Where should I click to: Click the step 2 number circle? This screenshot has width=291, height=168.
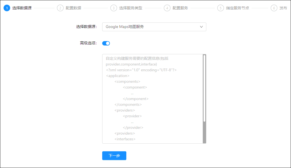click(x=60, y=8)
